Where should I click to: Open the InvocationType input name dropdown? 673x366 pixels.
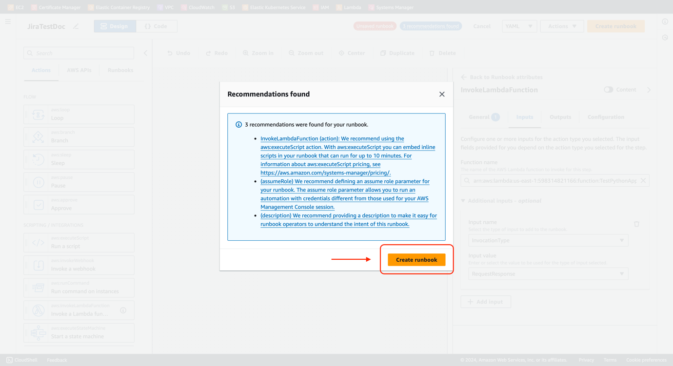(x=548, y=240)
